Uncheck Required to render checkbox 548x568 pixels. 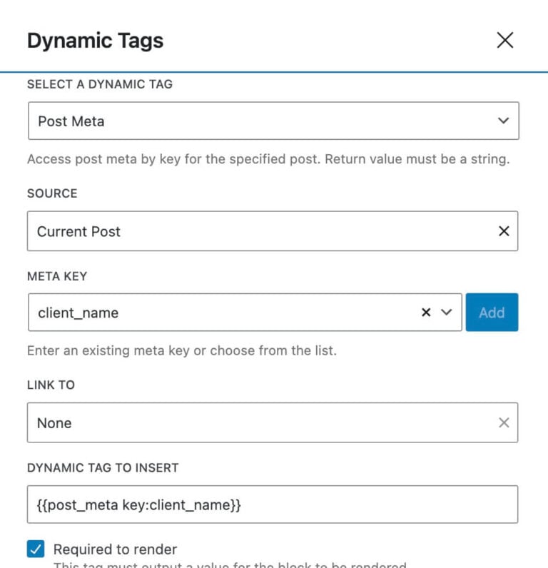coord(36,549)
